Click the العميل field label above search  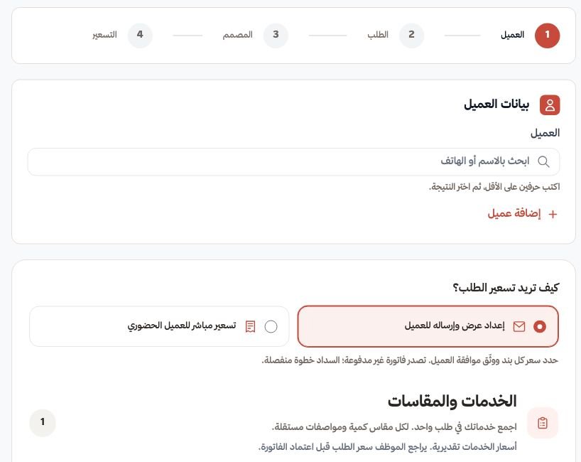545,133
